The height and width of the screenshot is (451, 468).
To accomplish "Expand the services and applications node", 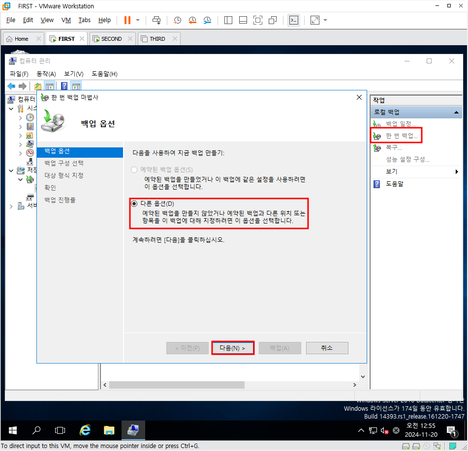I will 11,206.
